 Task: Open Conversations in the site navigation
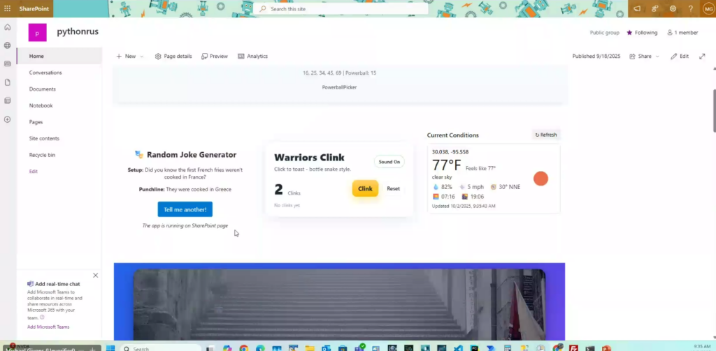pos(45,73)
